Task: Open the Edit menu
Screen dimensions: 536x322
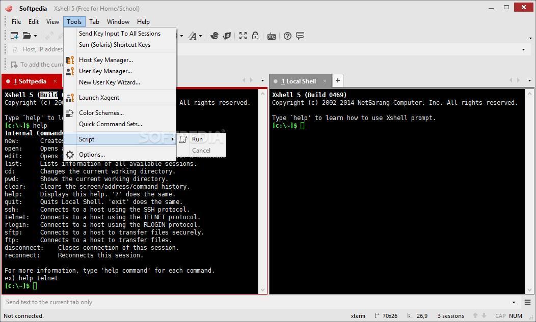Action: [x=34, y=22]
